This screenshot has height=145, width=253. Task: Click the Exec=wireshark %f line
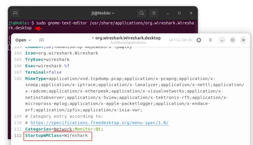47,66
